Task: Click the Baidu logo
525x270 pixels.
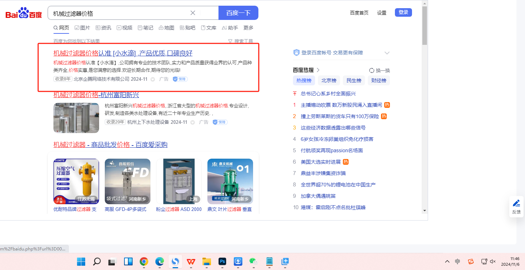Action: coord(24,13)
